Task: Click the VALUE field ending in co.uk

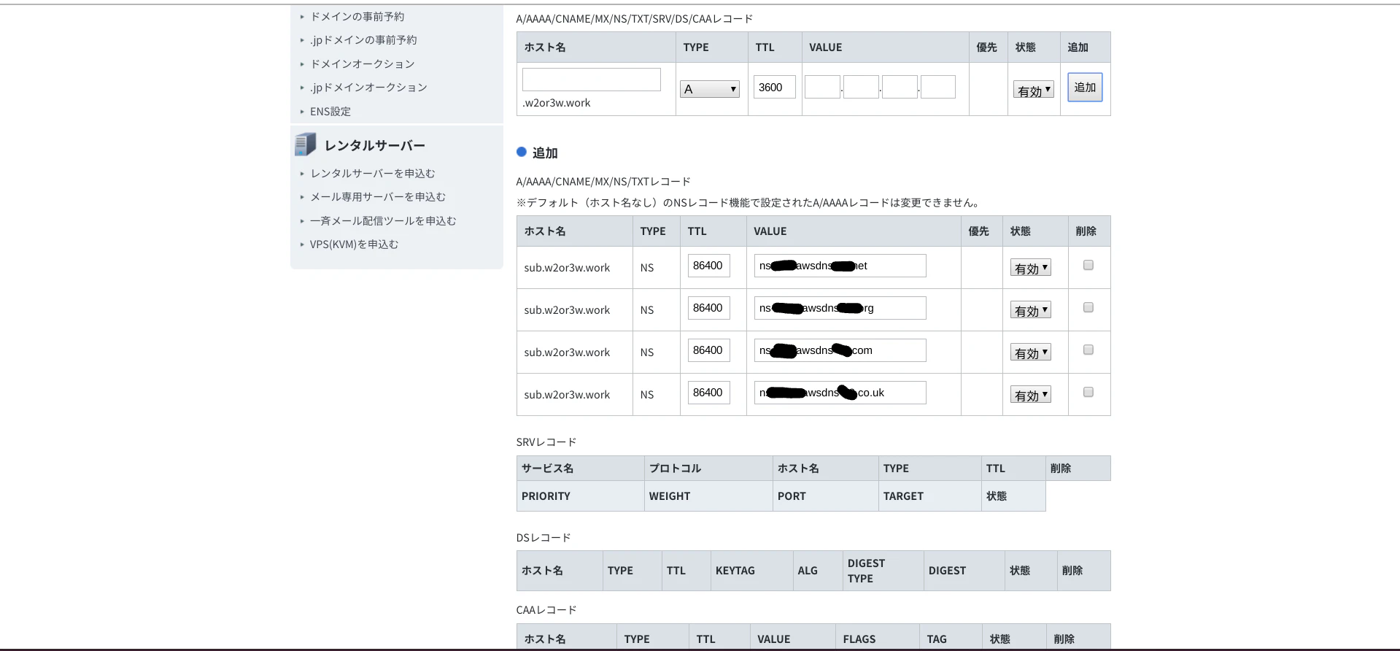Action: pos(840,393)
